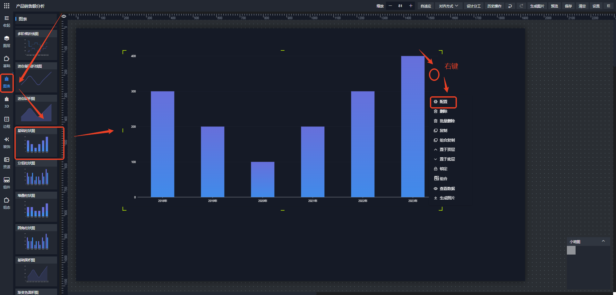Viewport: 616px width, 295px height.
Task: Choose the 迷你面积图 chart thumbnail
Action: 36,110
